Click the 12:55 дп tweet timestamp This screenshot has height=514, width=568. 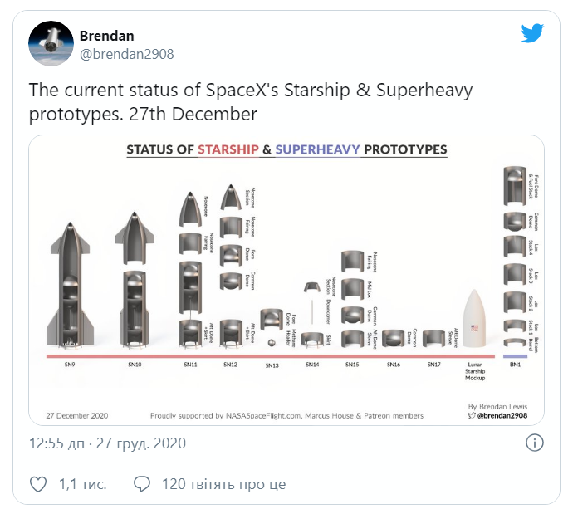point(108,443)
